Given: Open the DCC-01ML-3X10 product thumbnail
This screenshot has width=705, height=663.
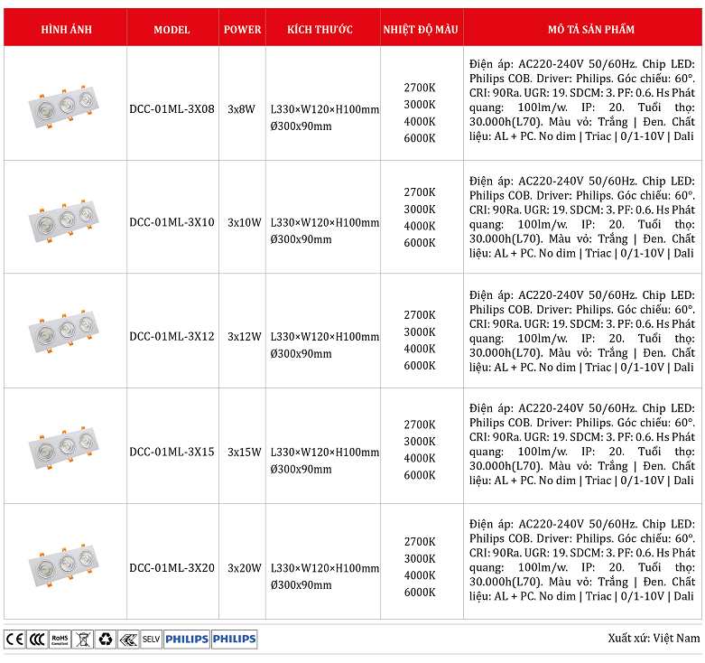Looking at the screenshot, I should coord(63,221).
